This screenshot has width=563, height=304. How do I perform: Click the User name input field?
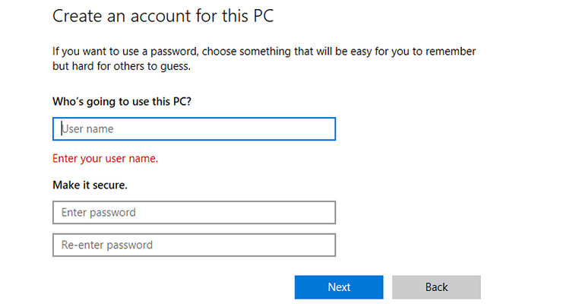194,128
